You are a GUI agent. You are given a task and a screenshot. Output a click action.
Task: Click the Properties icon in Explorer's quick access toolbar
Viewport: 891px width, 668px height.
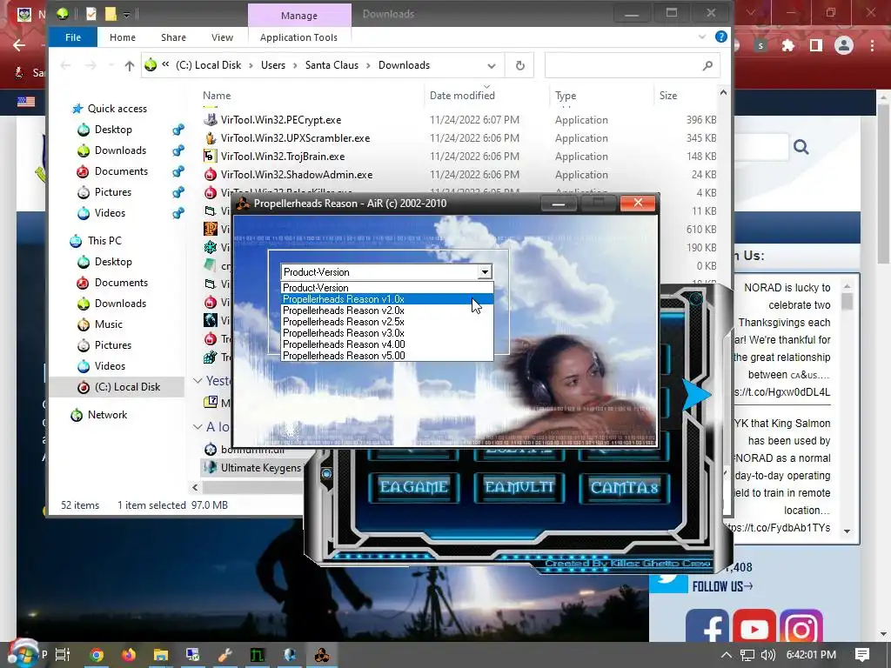pos(90,14)
